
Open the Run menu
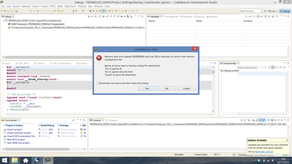[x=90, y=6]
